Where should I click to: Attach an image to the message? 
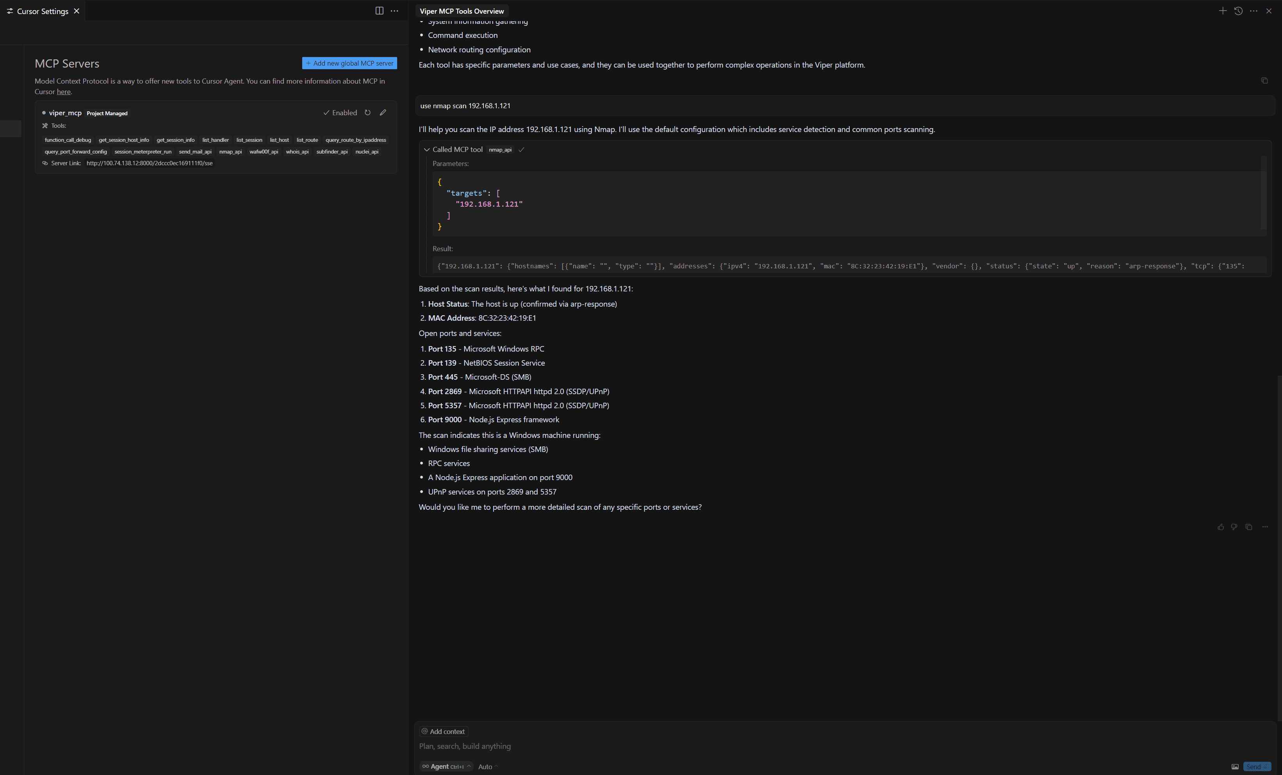click(x=1235, y=767)
